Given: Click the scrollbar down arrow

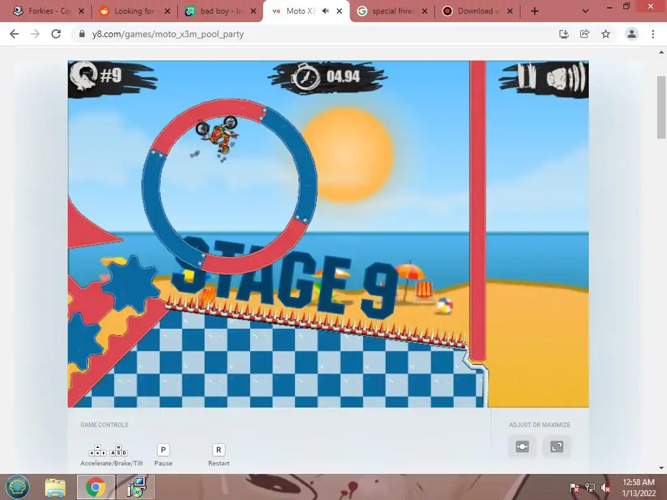Looking at the screenshot, I should [661, 468].
